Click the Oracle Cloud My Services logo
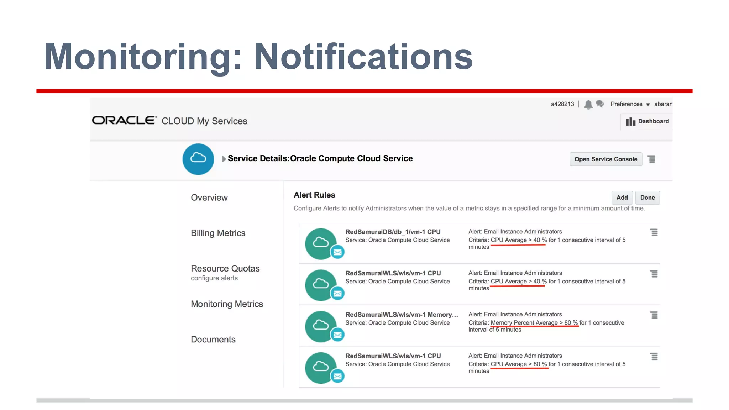729x410 pixels. click(x=170, y=121)
